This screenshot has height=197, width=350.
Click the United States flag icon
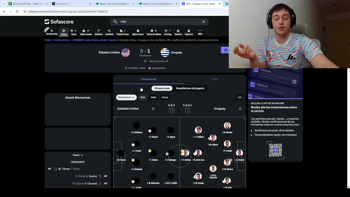126,52
